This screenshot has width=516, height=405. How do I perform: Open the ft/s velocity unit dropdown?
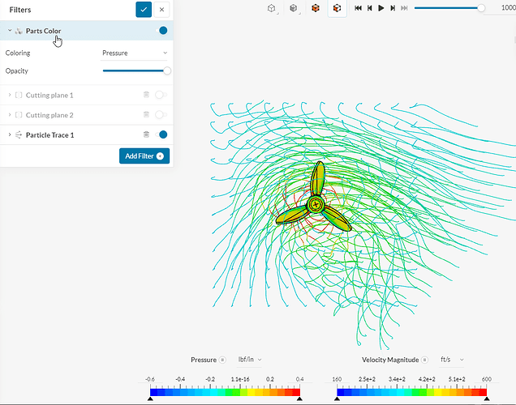[x=452, y=360]
